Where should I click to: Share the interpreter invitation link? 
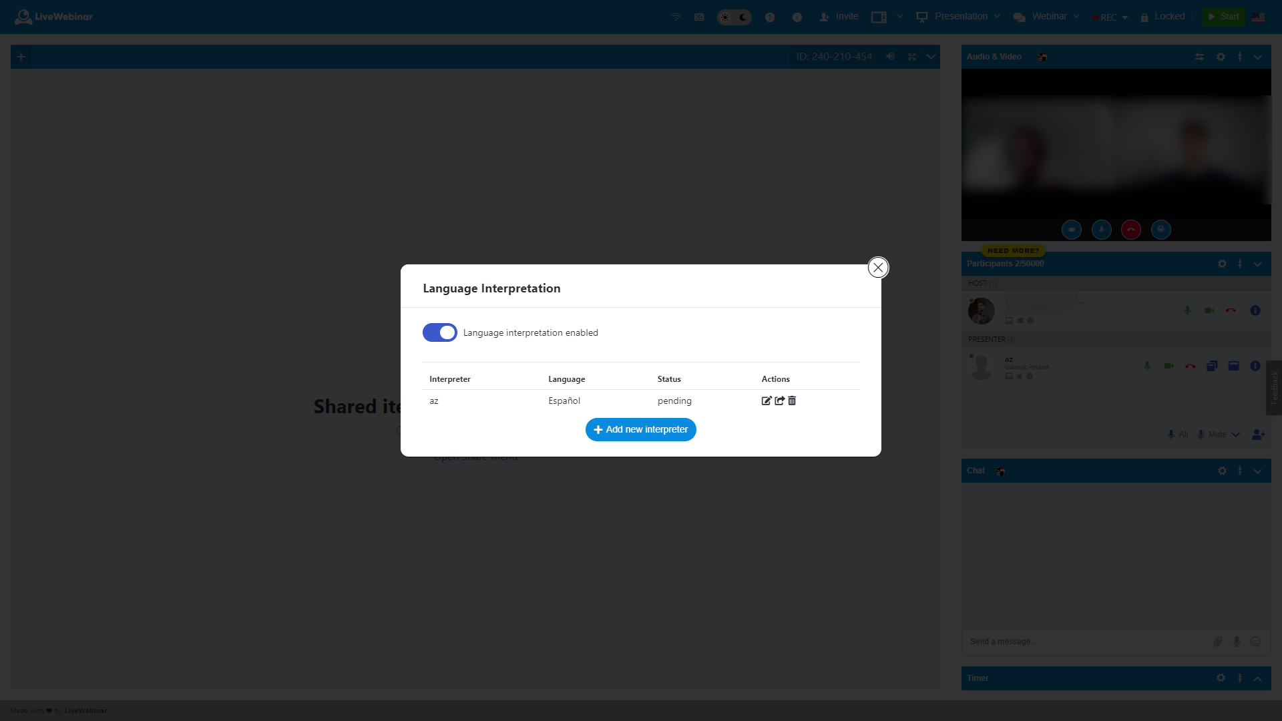point(779,401)
